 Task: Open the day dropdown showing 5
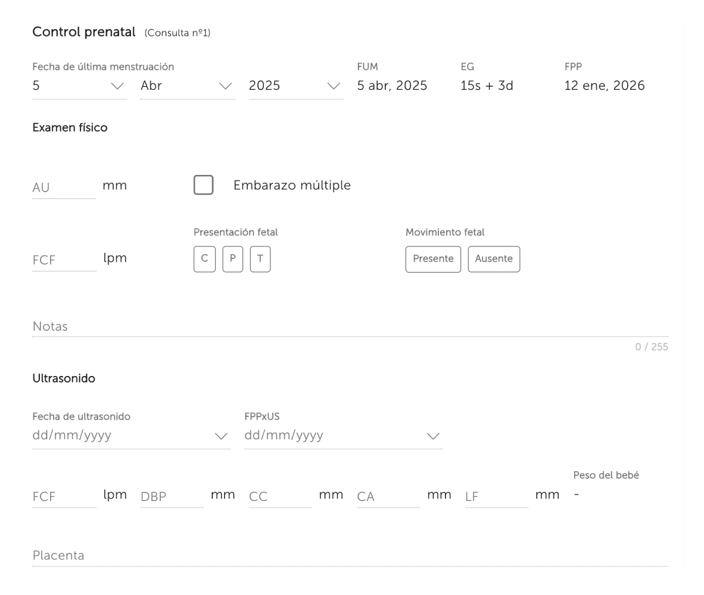coord(79,86)
